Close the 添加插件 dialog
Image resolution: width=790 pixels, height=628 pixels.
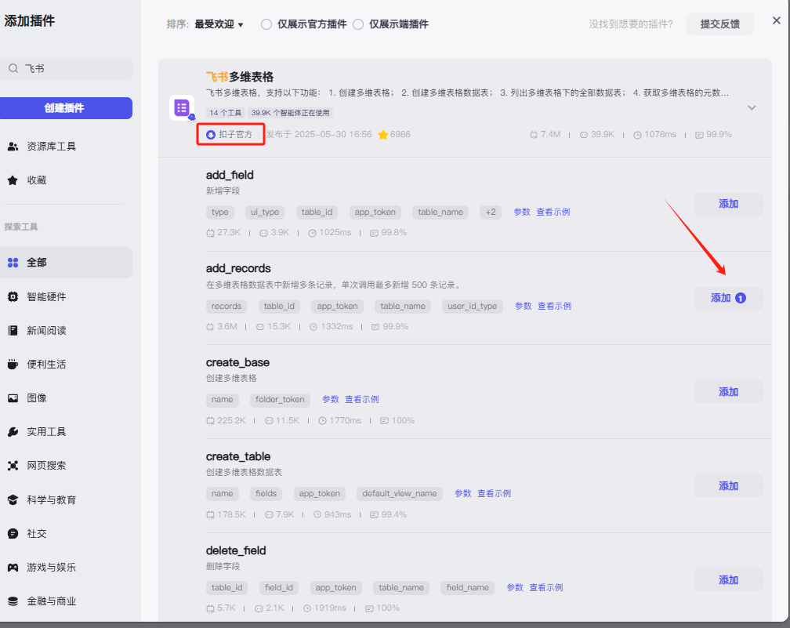click(777, 20)
